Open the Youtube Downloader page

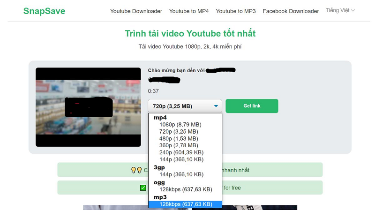point(136,11)
